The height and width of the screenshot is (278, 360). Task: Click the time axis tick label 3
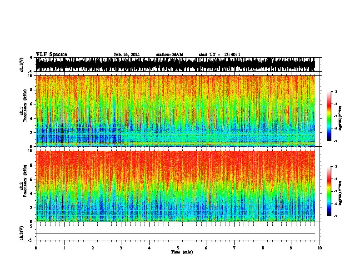tap(121, 248)
